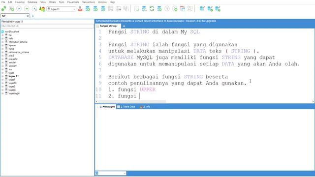Click the editor horizontal scrollbar
The height and width of the screenshot is (177, 315).
pyautogui.click(x=132, y=102)
